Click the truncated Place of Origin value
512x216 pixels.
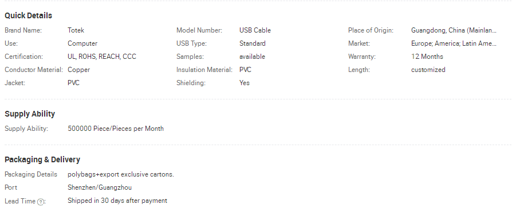click(x=454, y=30)
